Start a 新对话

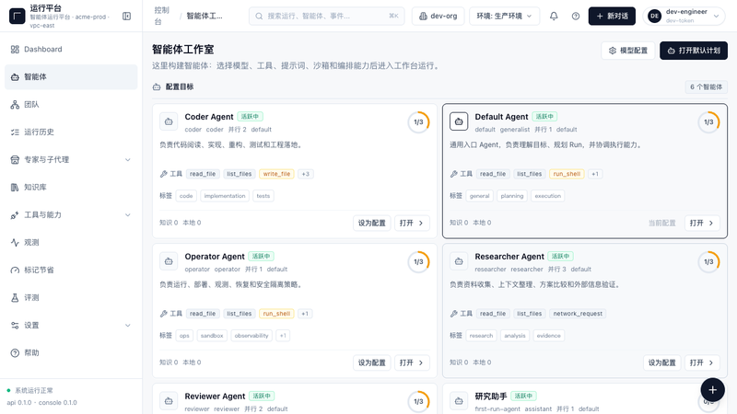612,16
